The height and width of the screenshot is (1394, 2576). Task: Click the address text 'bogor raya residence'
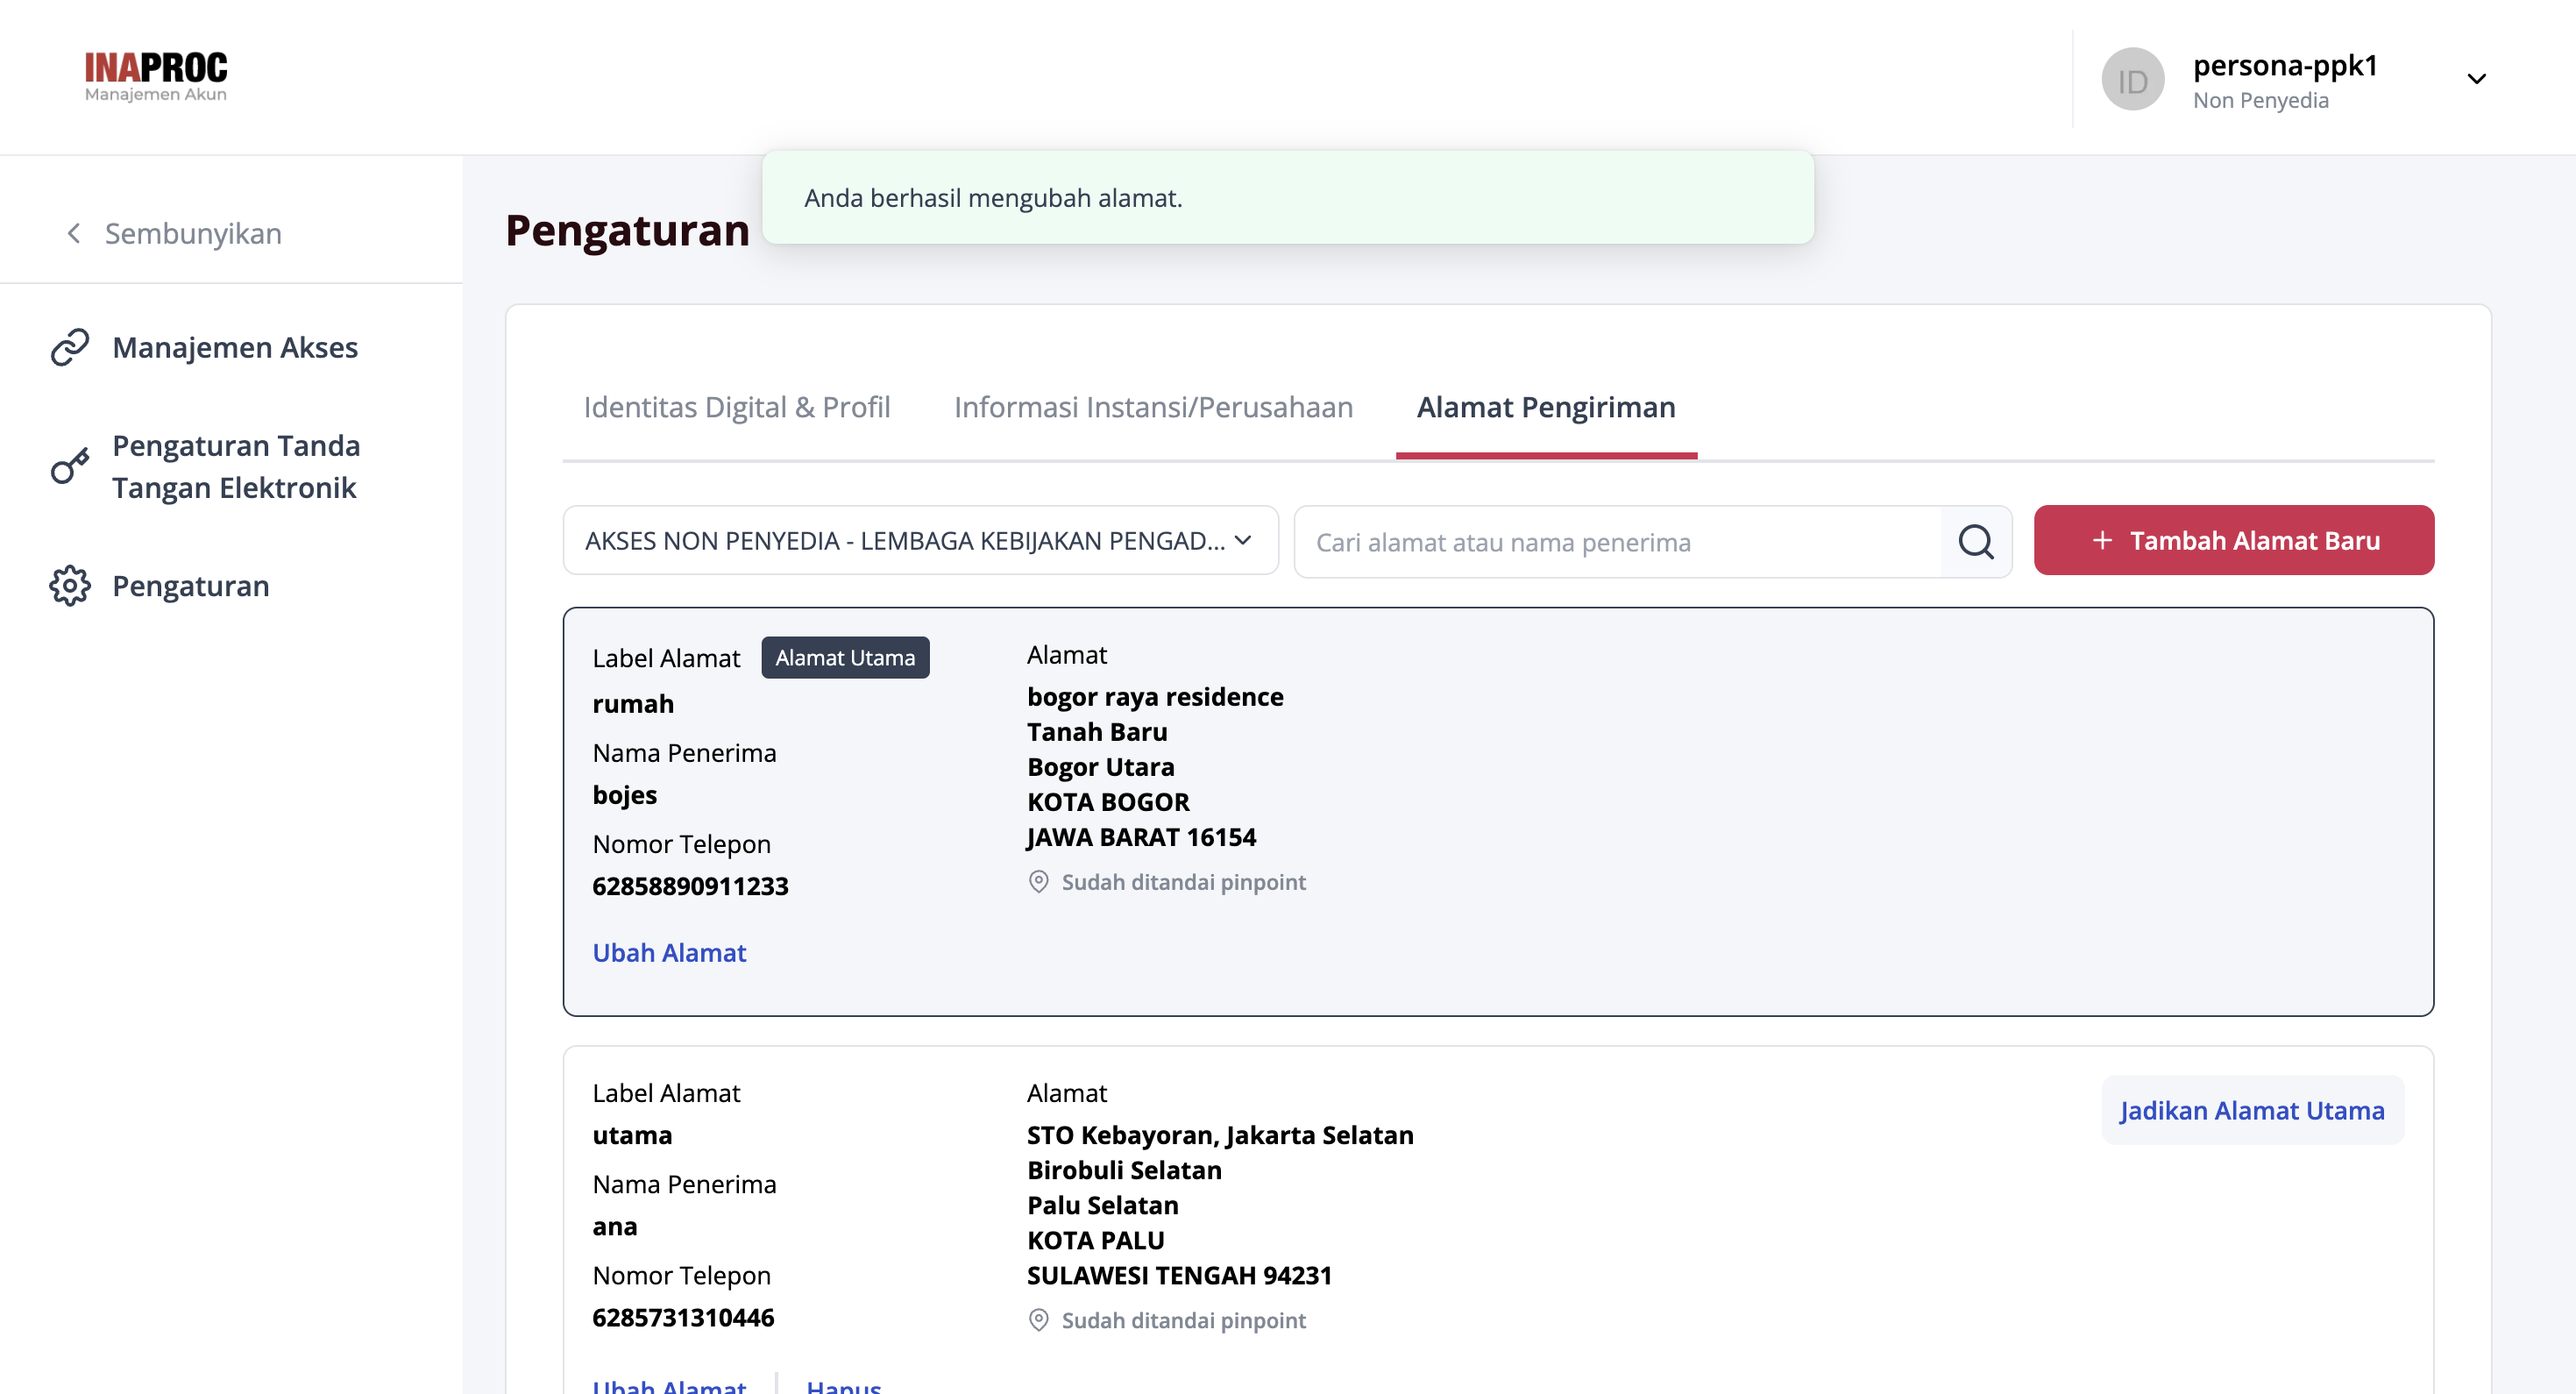(1155, 696)
